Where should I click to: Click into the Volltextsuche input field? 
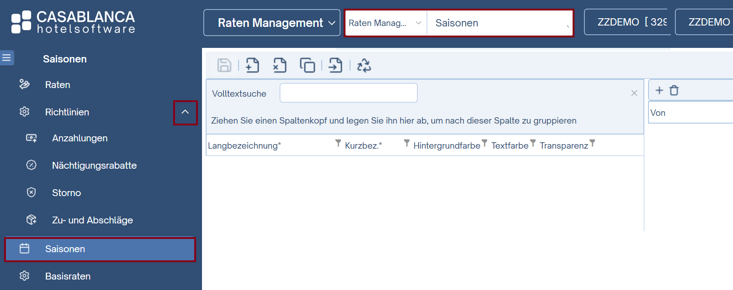click(x=348, y=93)
